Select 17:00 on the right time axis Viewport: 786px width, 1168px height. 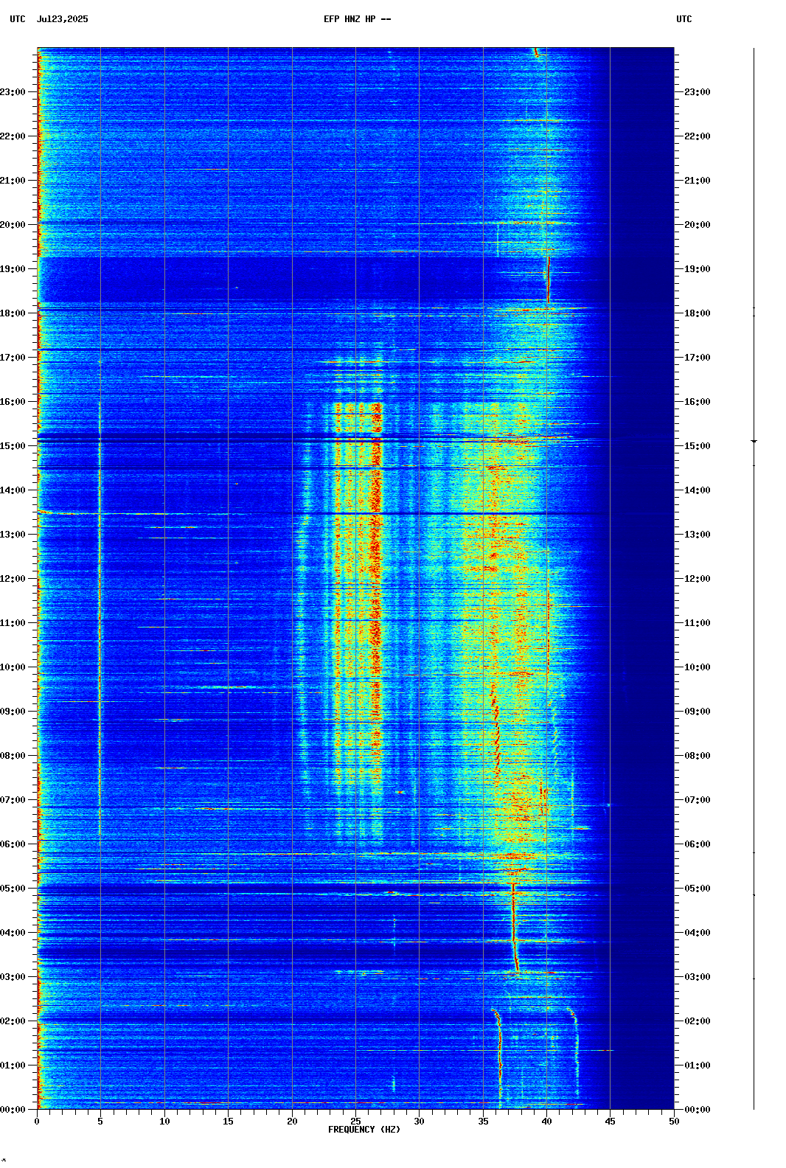[698, 358]
